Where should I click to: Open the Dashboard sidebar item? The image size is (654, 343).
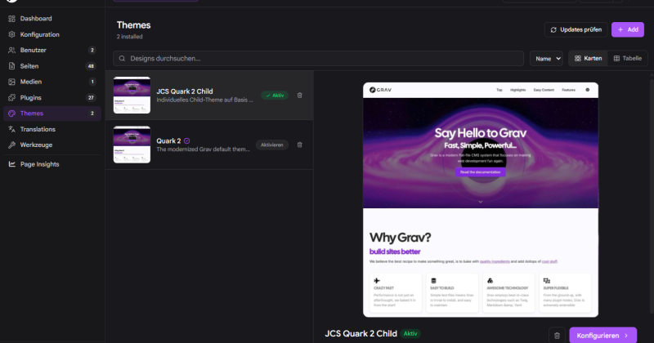[x=52, y=19]
